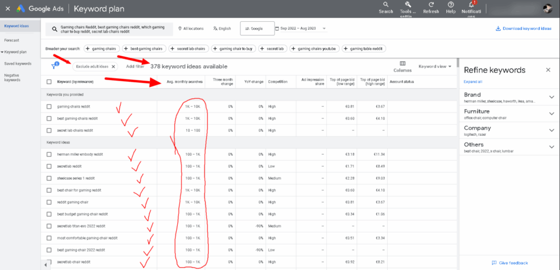This screenshot has width=560, height=270.
Task: Add 'gaming chair to buy' suggestion chip
Action: (234, 49)
